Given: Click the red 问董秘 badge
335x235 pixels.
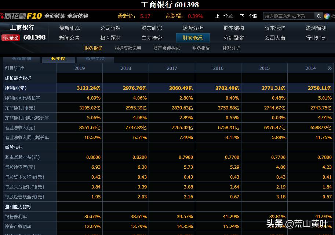Looking at the screenshot, I should (11, 38).
